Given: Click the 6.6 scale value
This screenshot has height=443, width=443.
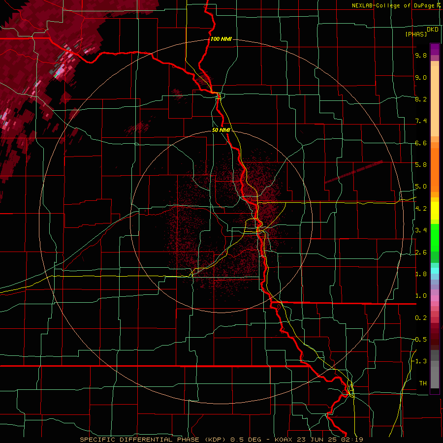Looking at the screenshot, I should [421, 143].
